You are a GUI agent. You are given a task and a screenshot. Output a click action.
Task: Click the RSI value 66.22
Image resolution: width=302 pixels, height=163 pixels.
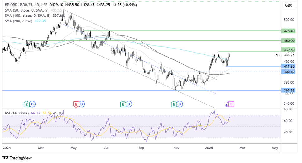36,113
